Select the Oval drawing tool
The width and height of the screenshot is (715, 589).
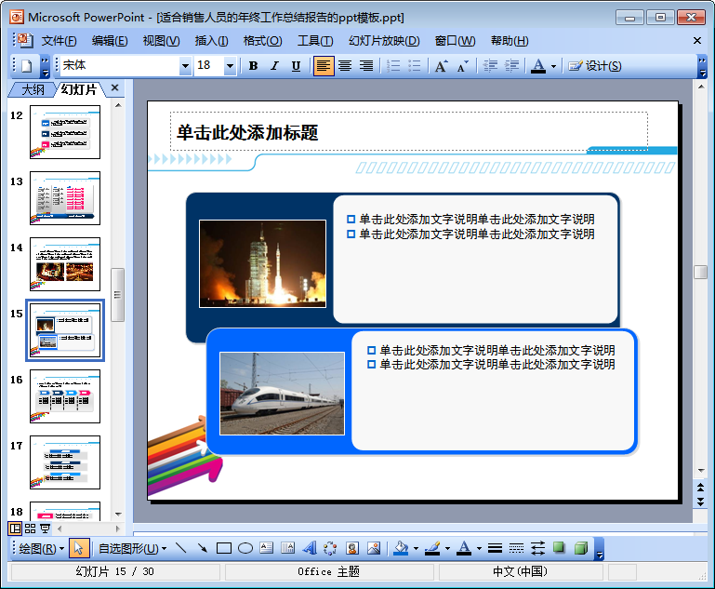coord(245,548)
